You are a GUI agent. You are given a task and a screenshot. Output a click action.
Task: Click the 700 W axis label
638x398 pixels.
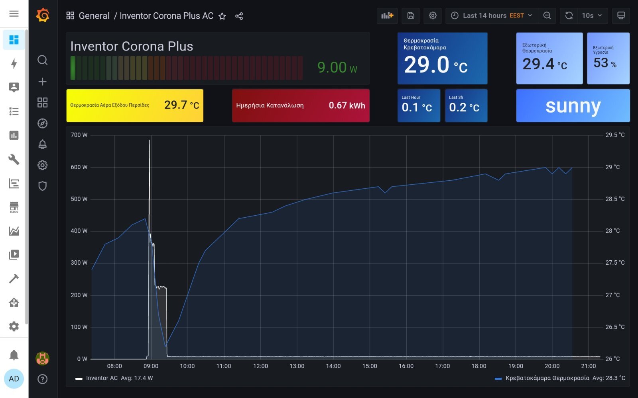pyautogui.click(x=79, y=135)
